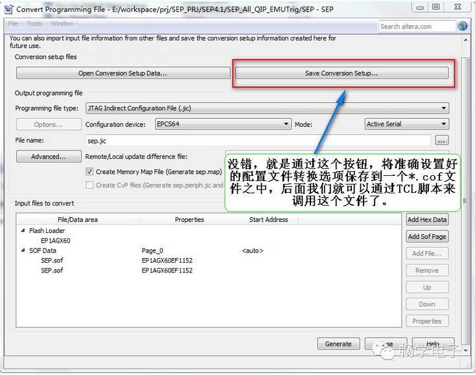The image size is (475, 375).
Task: Click the Add File button
Action: click(427, 253)
